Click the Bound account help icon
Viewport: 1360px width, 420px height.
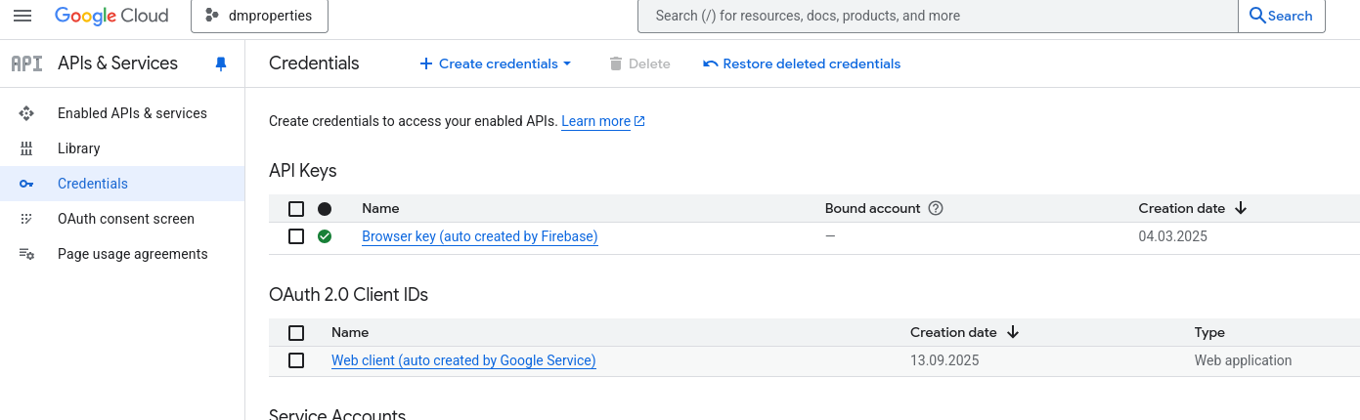[x=936, y=208]
